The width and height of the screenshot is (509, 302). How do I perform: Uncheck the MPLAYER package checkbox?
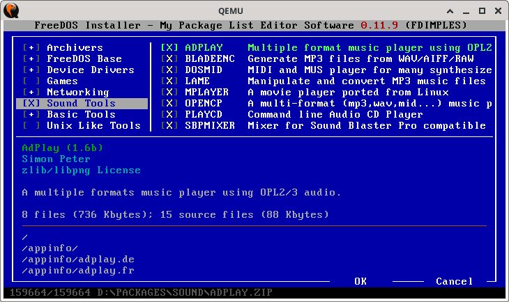[169, 92]
